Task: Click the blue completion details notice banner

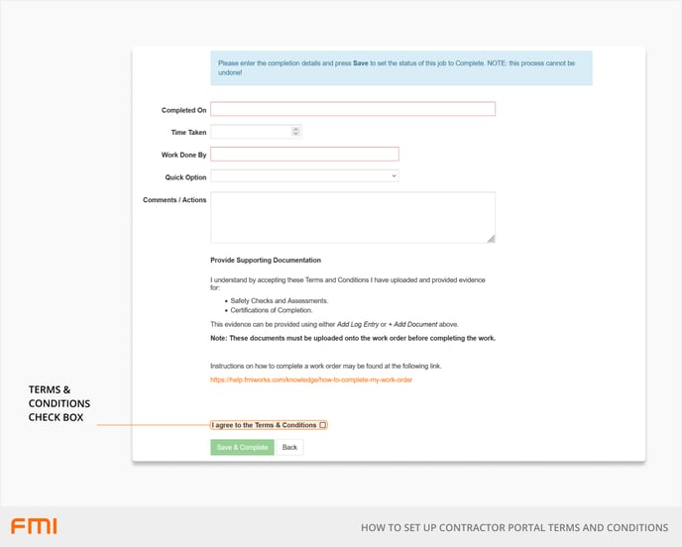Action: pos(401,67)
